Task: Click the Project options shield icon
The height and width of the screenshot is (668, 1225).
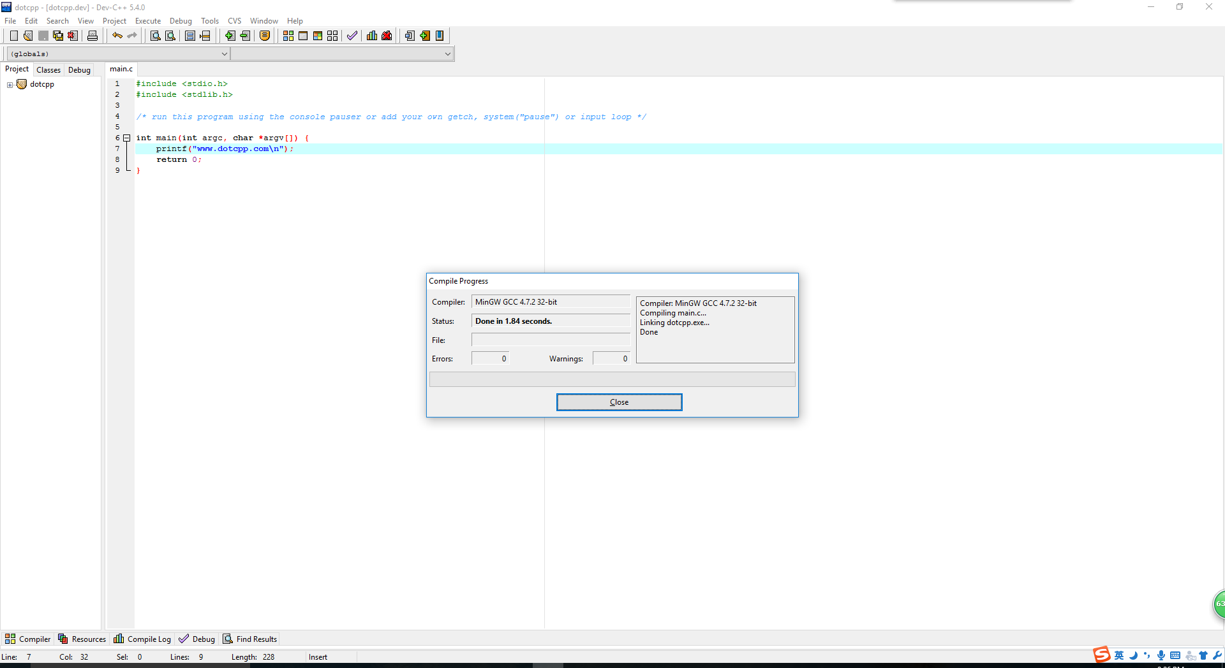Action: (265, 36)
